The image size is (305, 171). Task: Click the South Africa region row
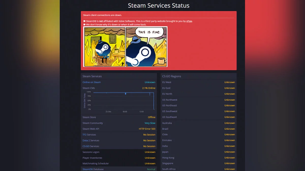click(199, 169)
